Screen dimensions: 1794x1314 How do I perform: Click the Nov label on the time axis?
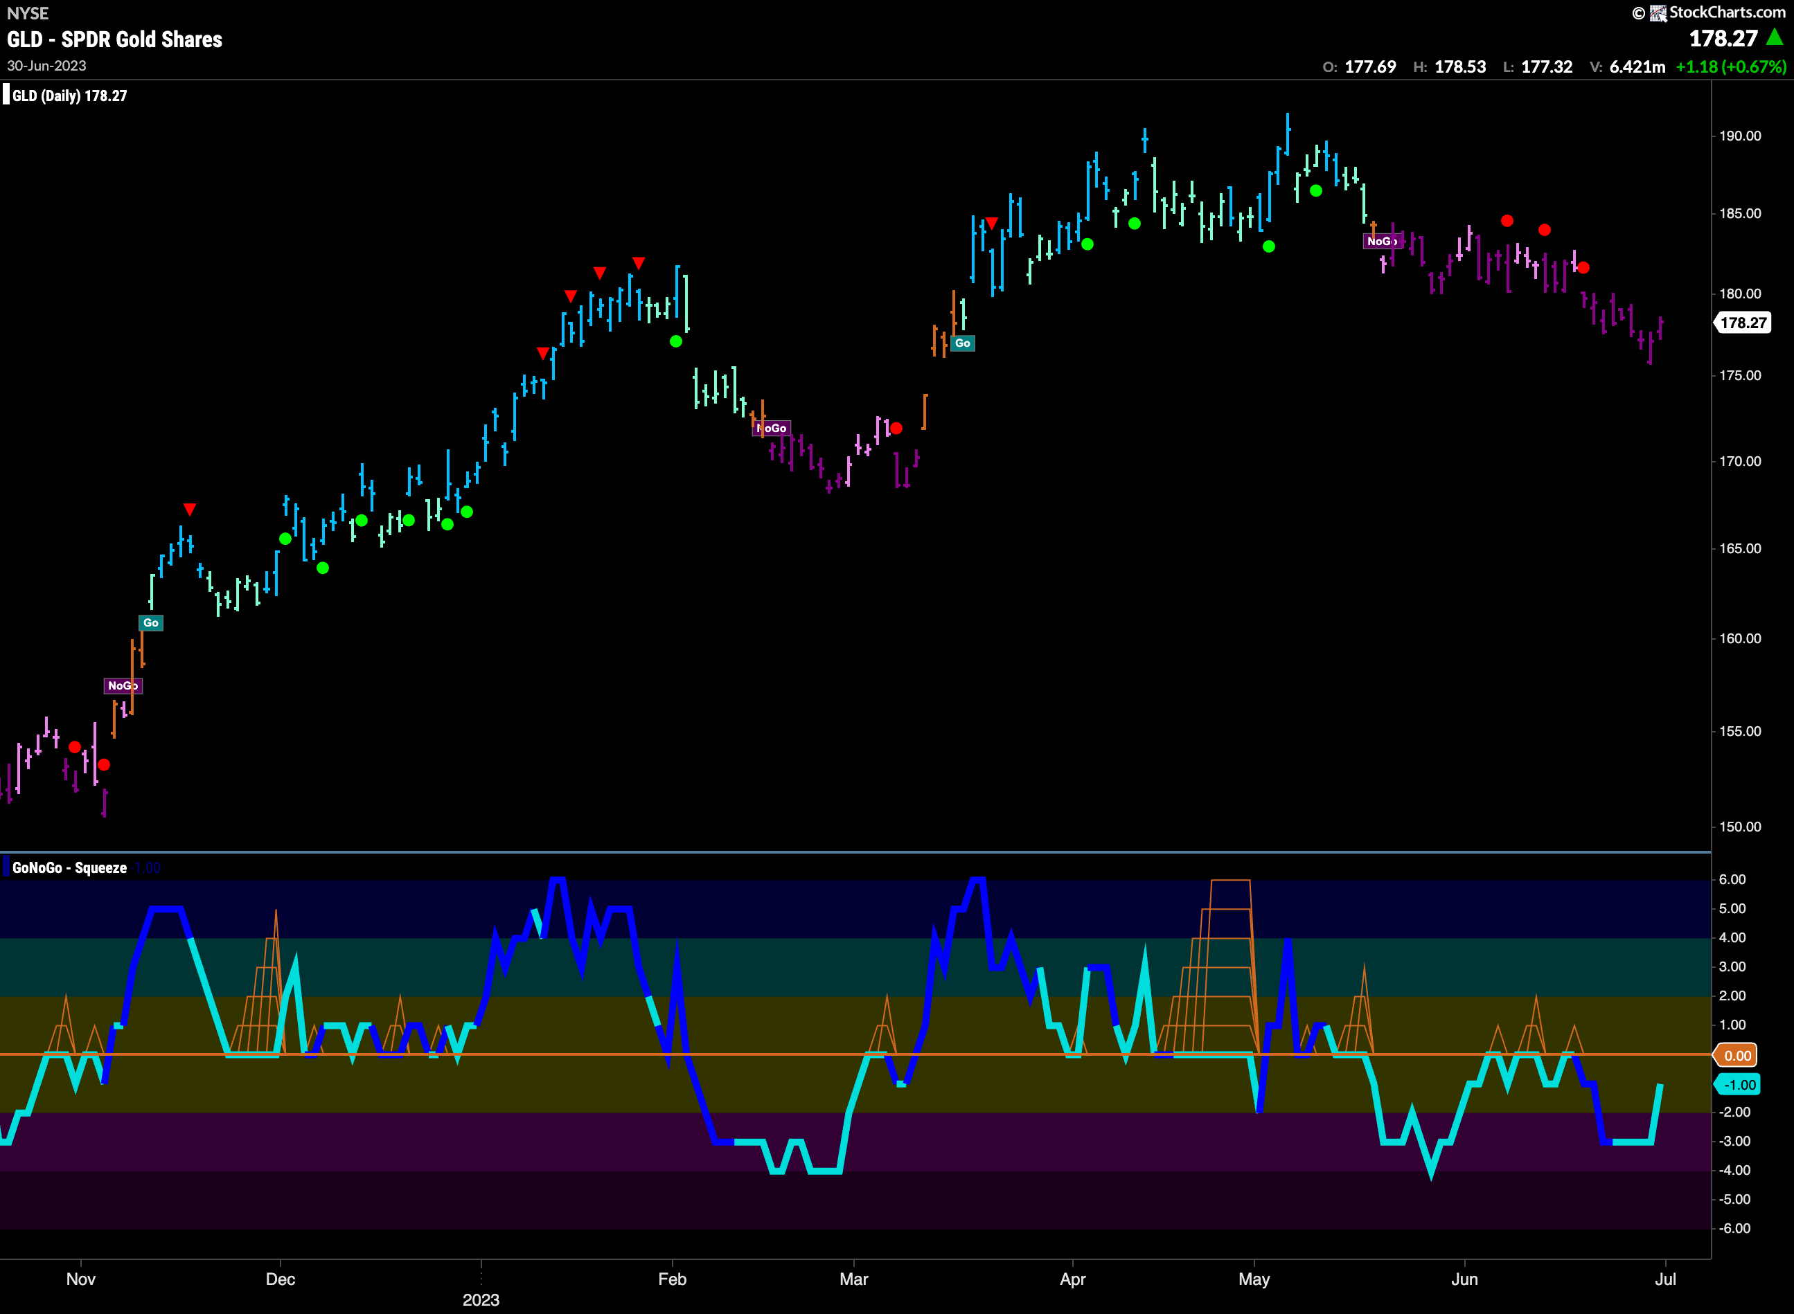80,1279
